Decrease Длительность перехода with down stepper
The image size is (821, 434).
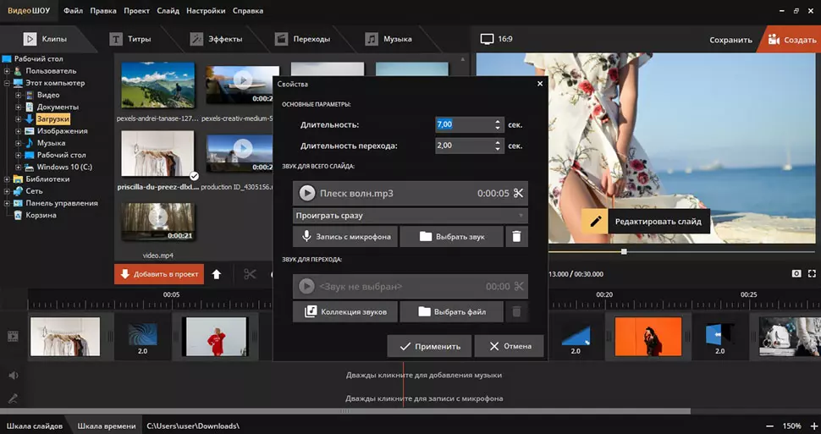[x=498, y=150]
